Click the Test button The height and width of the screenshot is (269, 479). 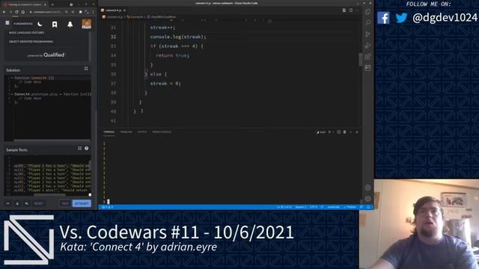pos(65,203)
